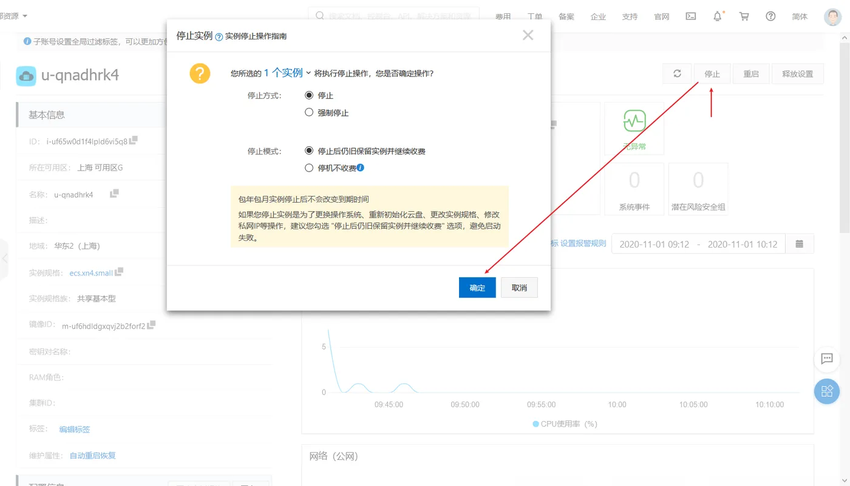Open the calendar date picker icon

[800, 244]
